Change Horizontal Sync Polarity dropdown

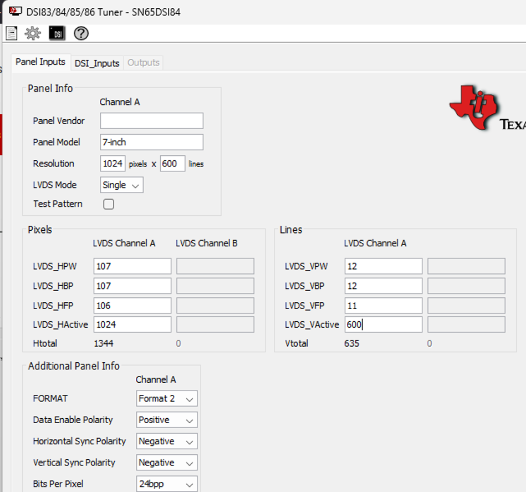pos(167,441)
